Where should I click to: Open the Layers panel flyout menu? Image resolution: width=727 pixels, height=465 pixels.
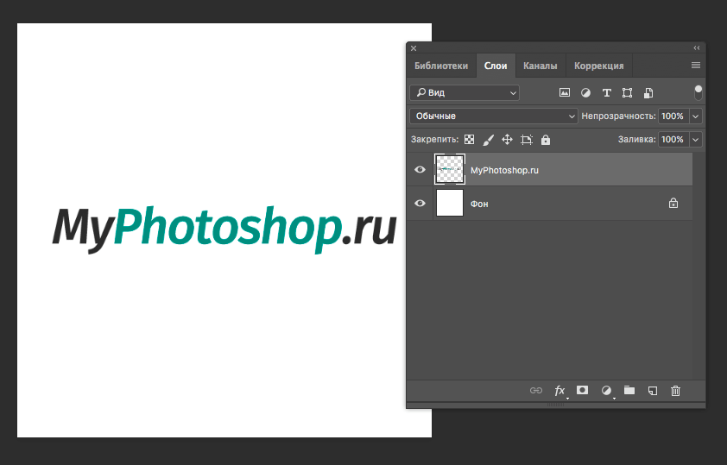(695, 66)
